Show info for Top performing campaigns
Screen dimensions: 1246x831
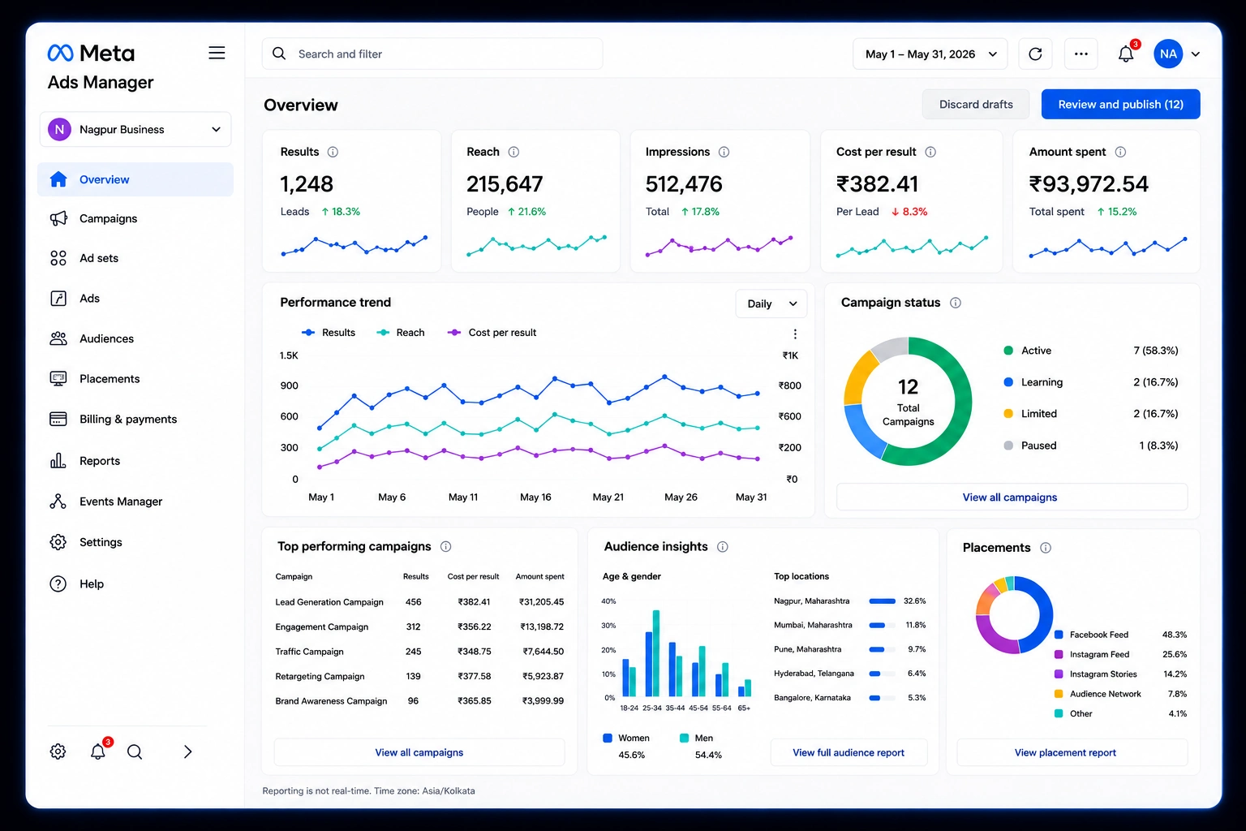click(x=445, y=547)
